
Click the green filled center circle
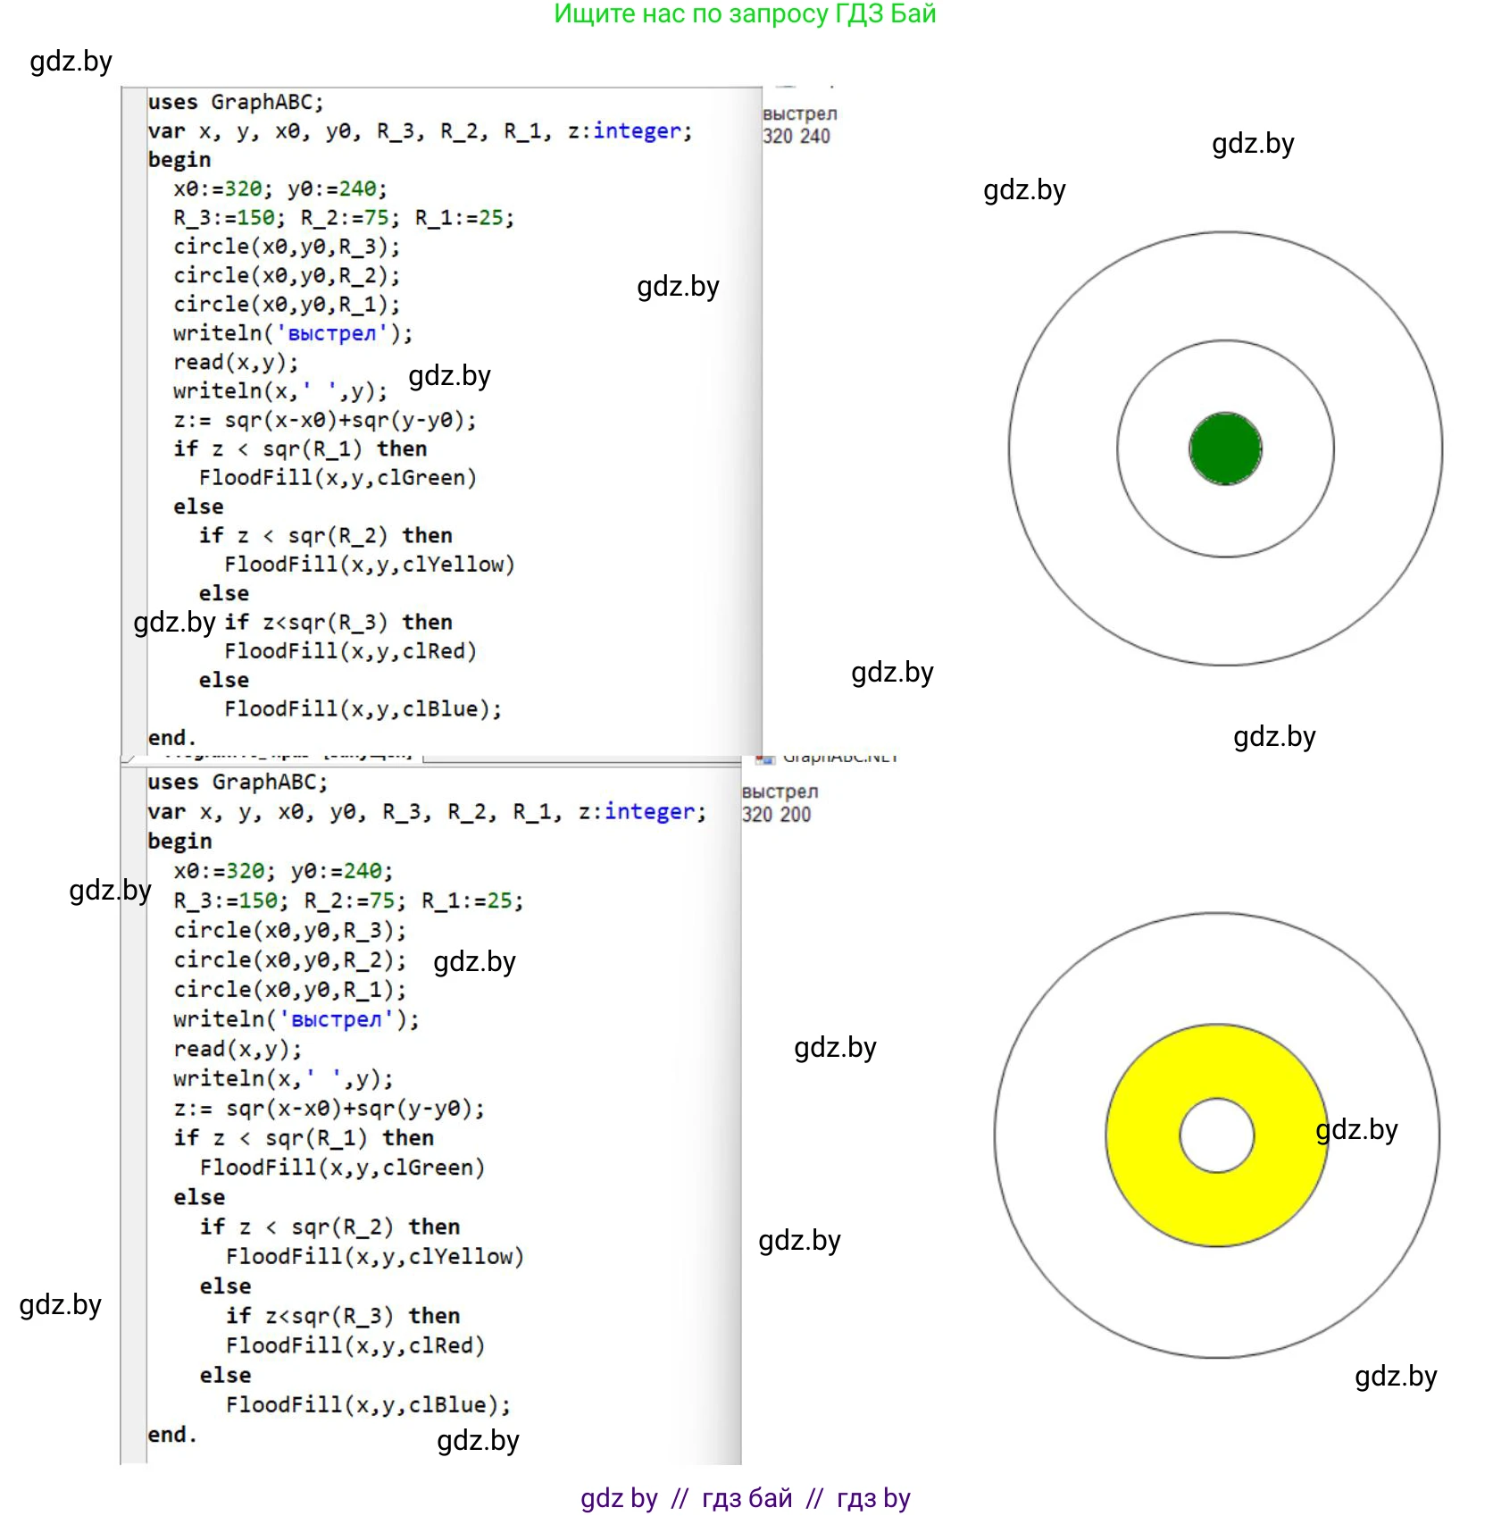(x=1225, y=448)
